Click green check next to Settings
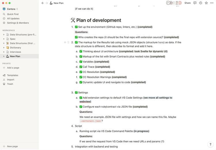The width and height of the screenshot is (216, 150). pyautogui.click(x=76, y=92)
